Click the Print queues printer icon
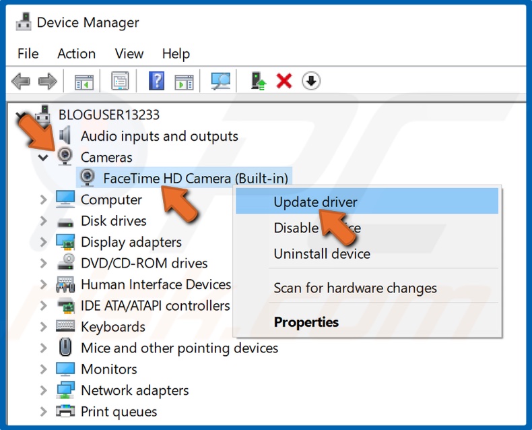The width and height of the screenshot is (532, 430). (x=65, y=411)
